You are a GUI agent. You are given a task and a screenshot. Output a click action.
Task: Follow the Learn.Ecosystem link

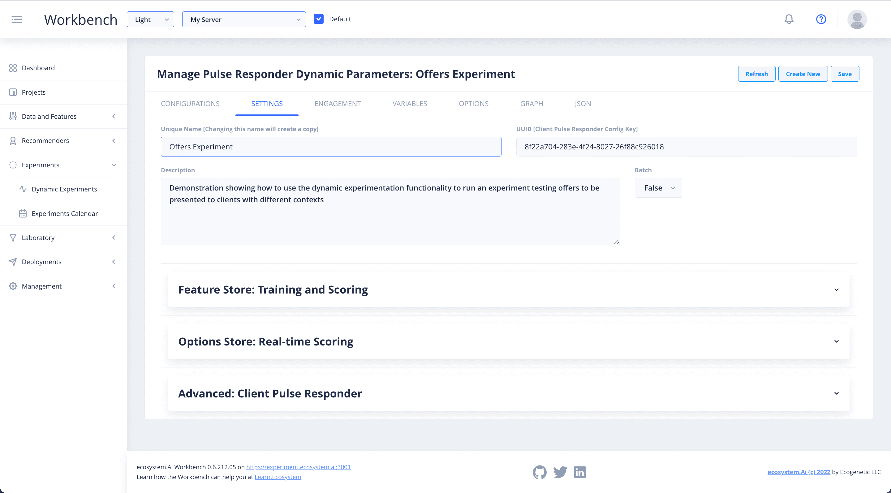[278, 477]
